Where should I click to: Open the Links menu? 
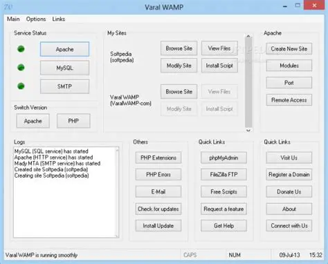[x=59, y=19]
